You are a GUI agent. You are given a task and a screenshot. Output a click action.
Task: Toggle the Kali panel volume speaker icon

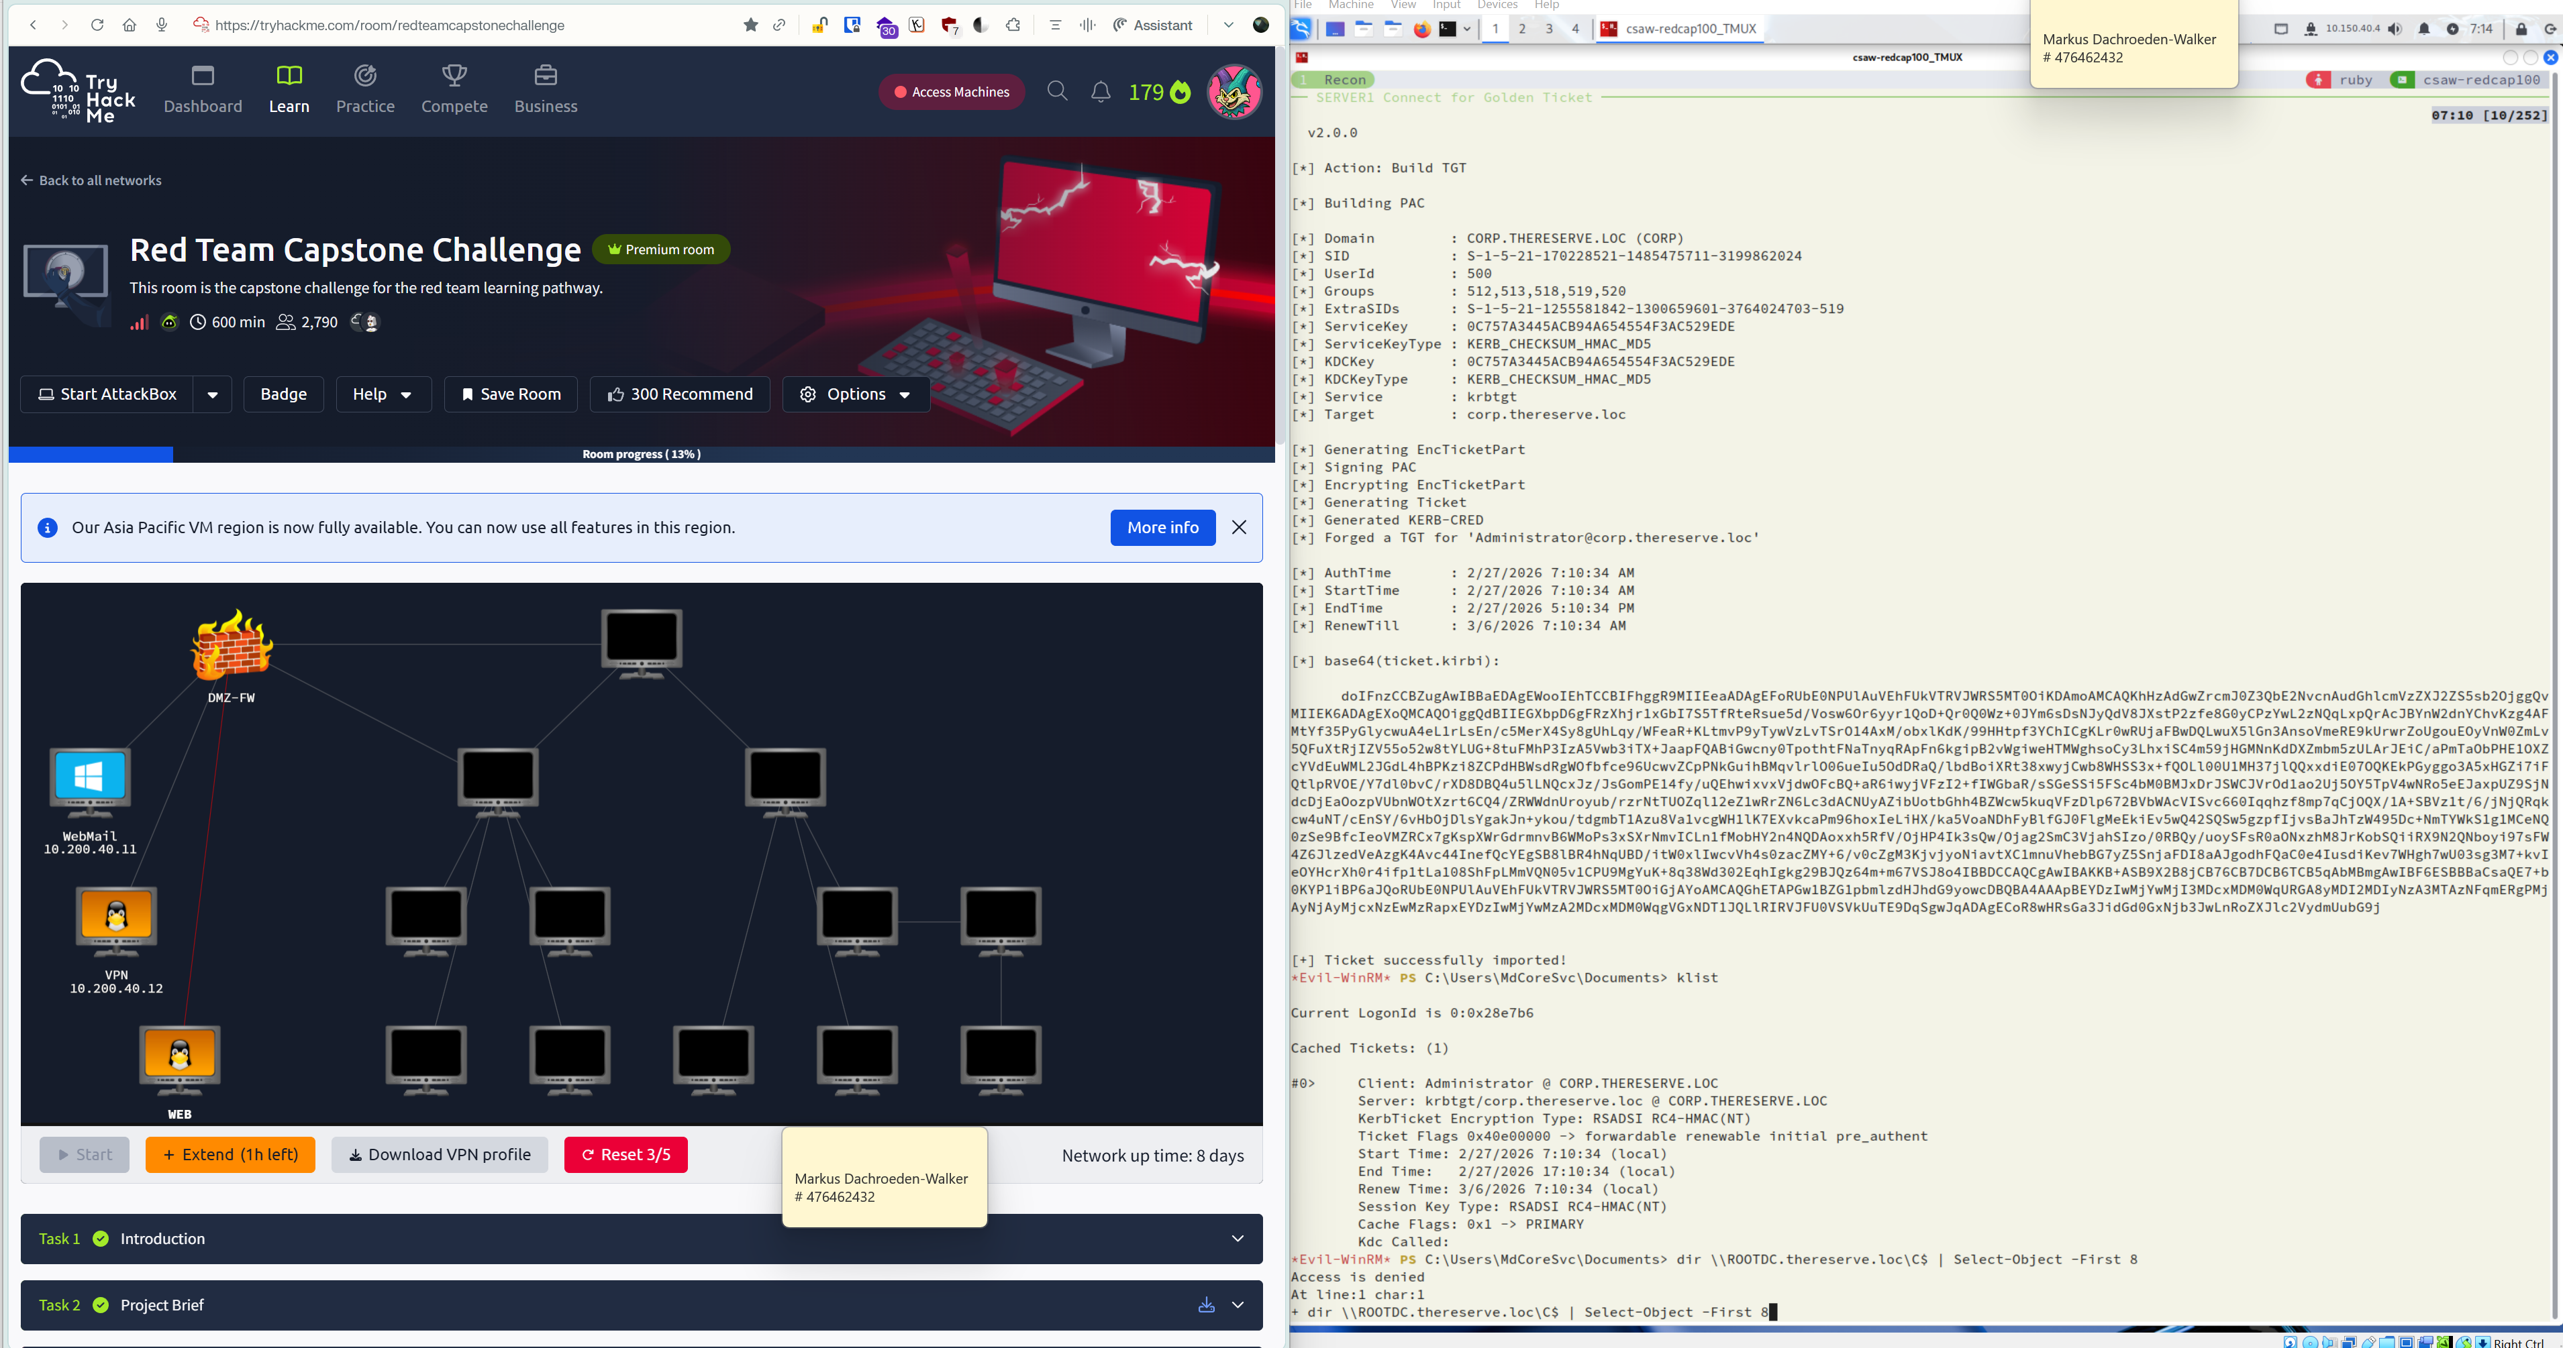(x=2395, y=29)
